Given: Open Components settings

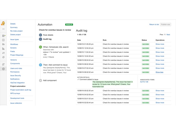Looking at the screenshot, I should click(15, 64).
